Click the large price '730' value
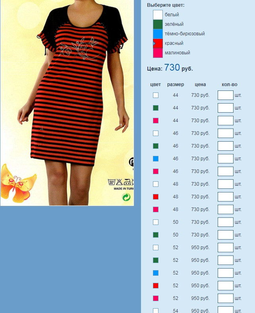 172,67
